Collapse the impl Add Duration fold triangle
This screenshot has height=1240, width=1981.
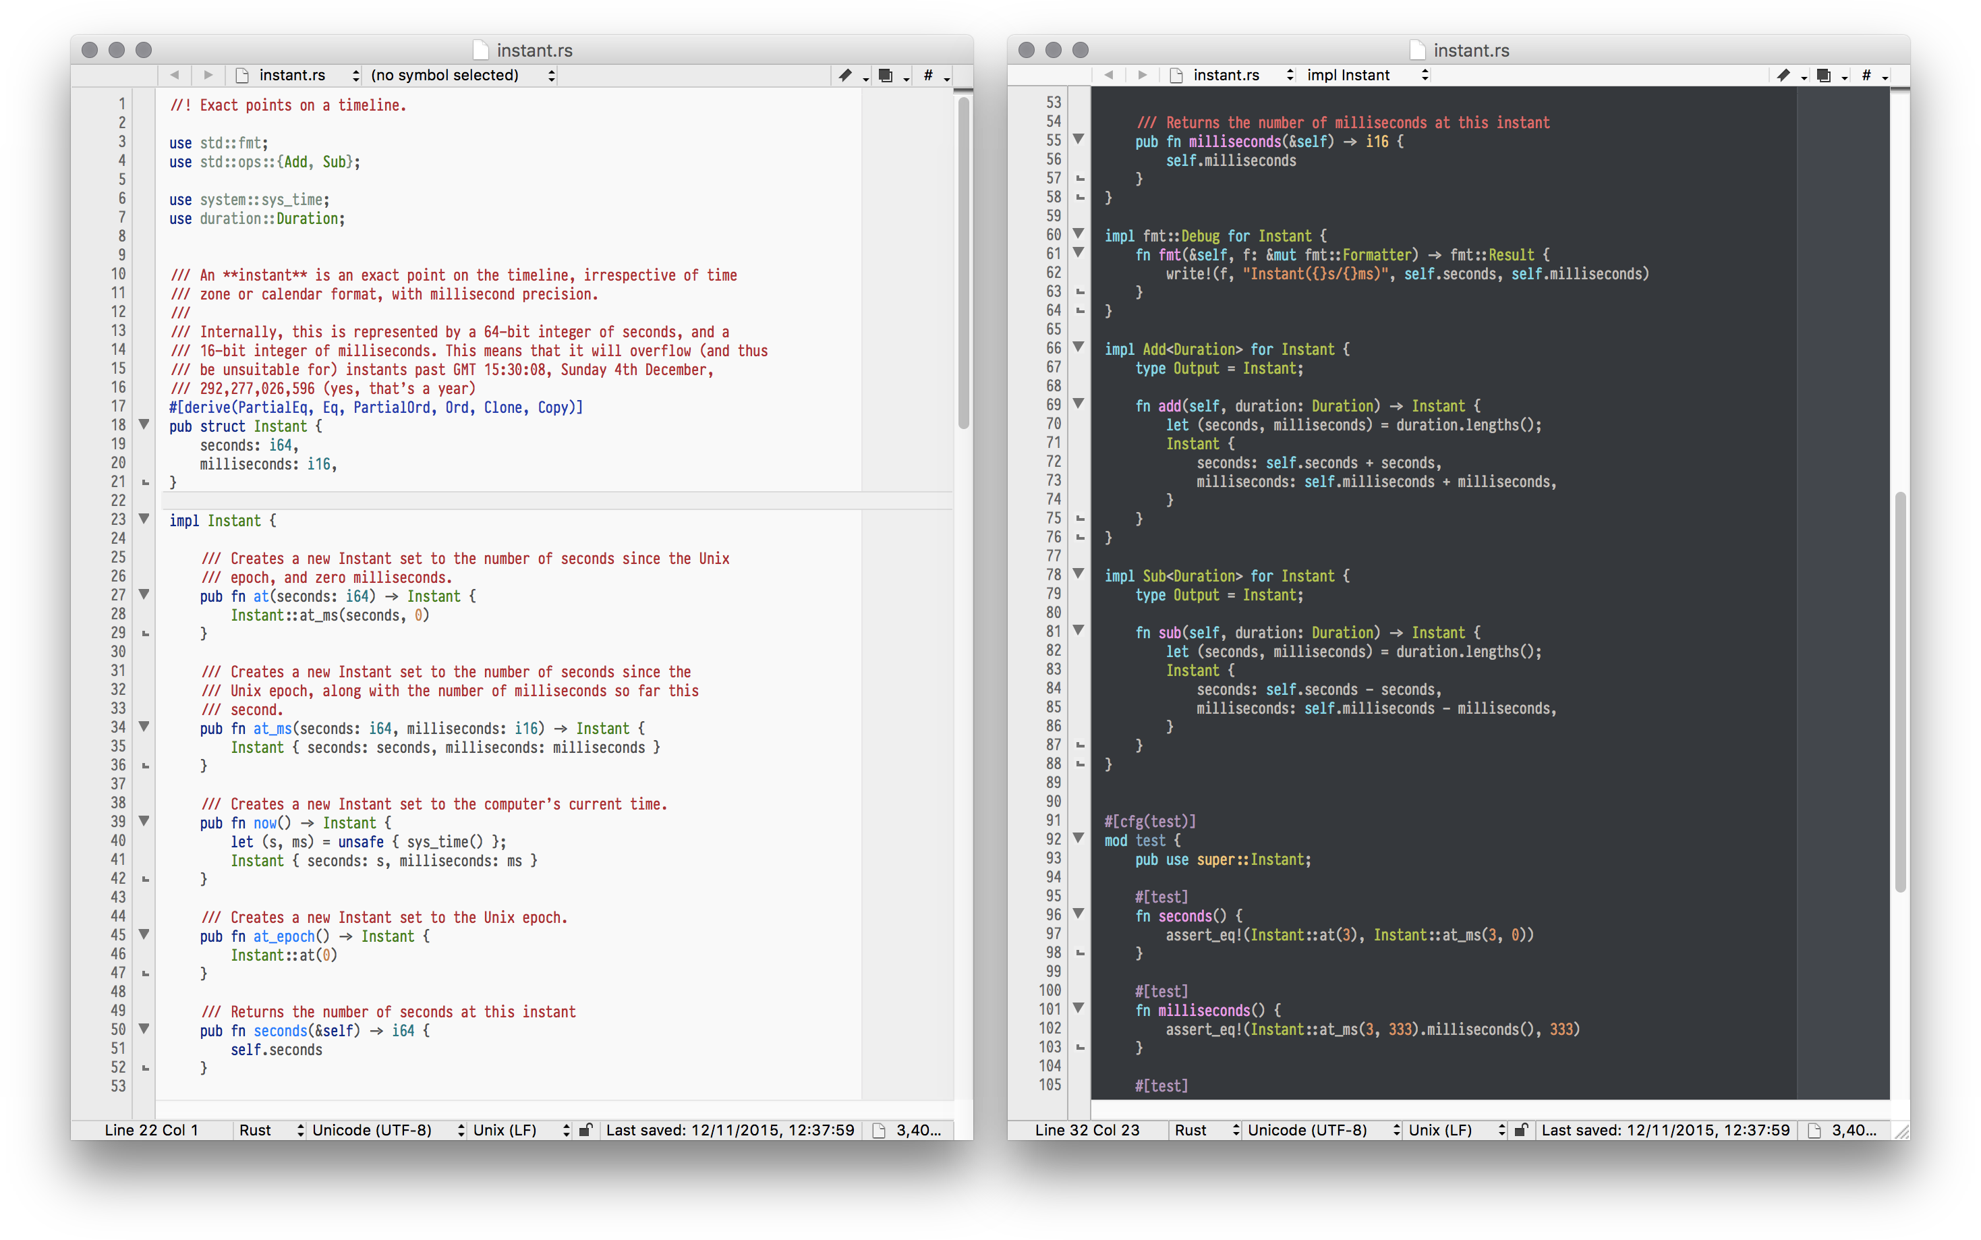(1079, 347)
